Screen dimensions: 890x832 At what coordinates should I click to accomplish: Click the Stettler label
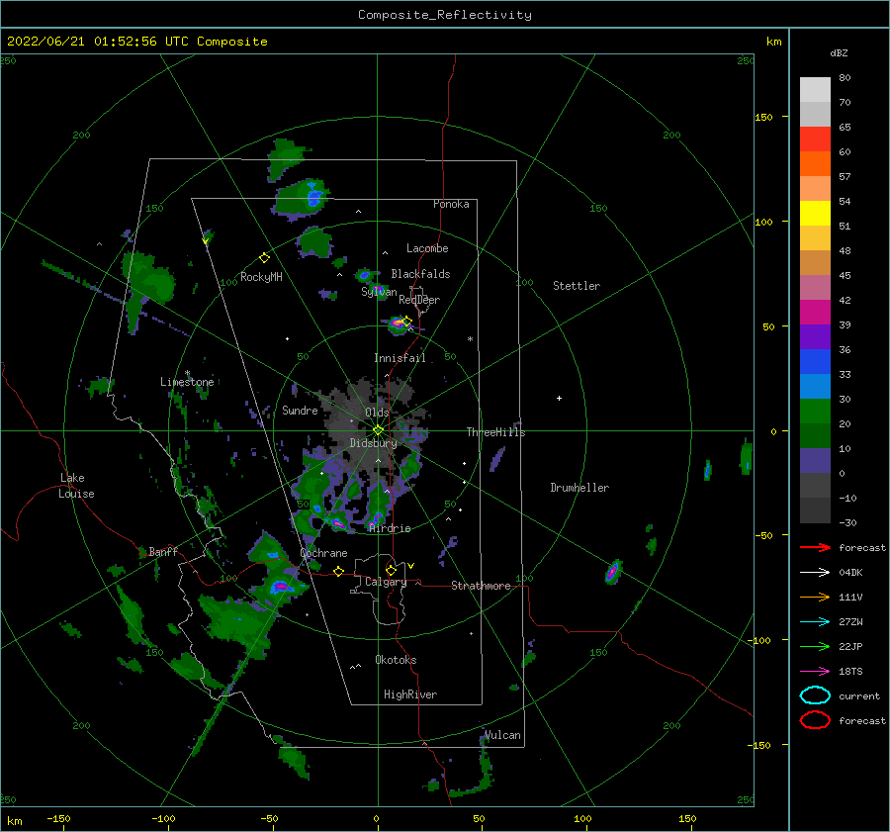[577, 286]
